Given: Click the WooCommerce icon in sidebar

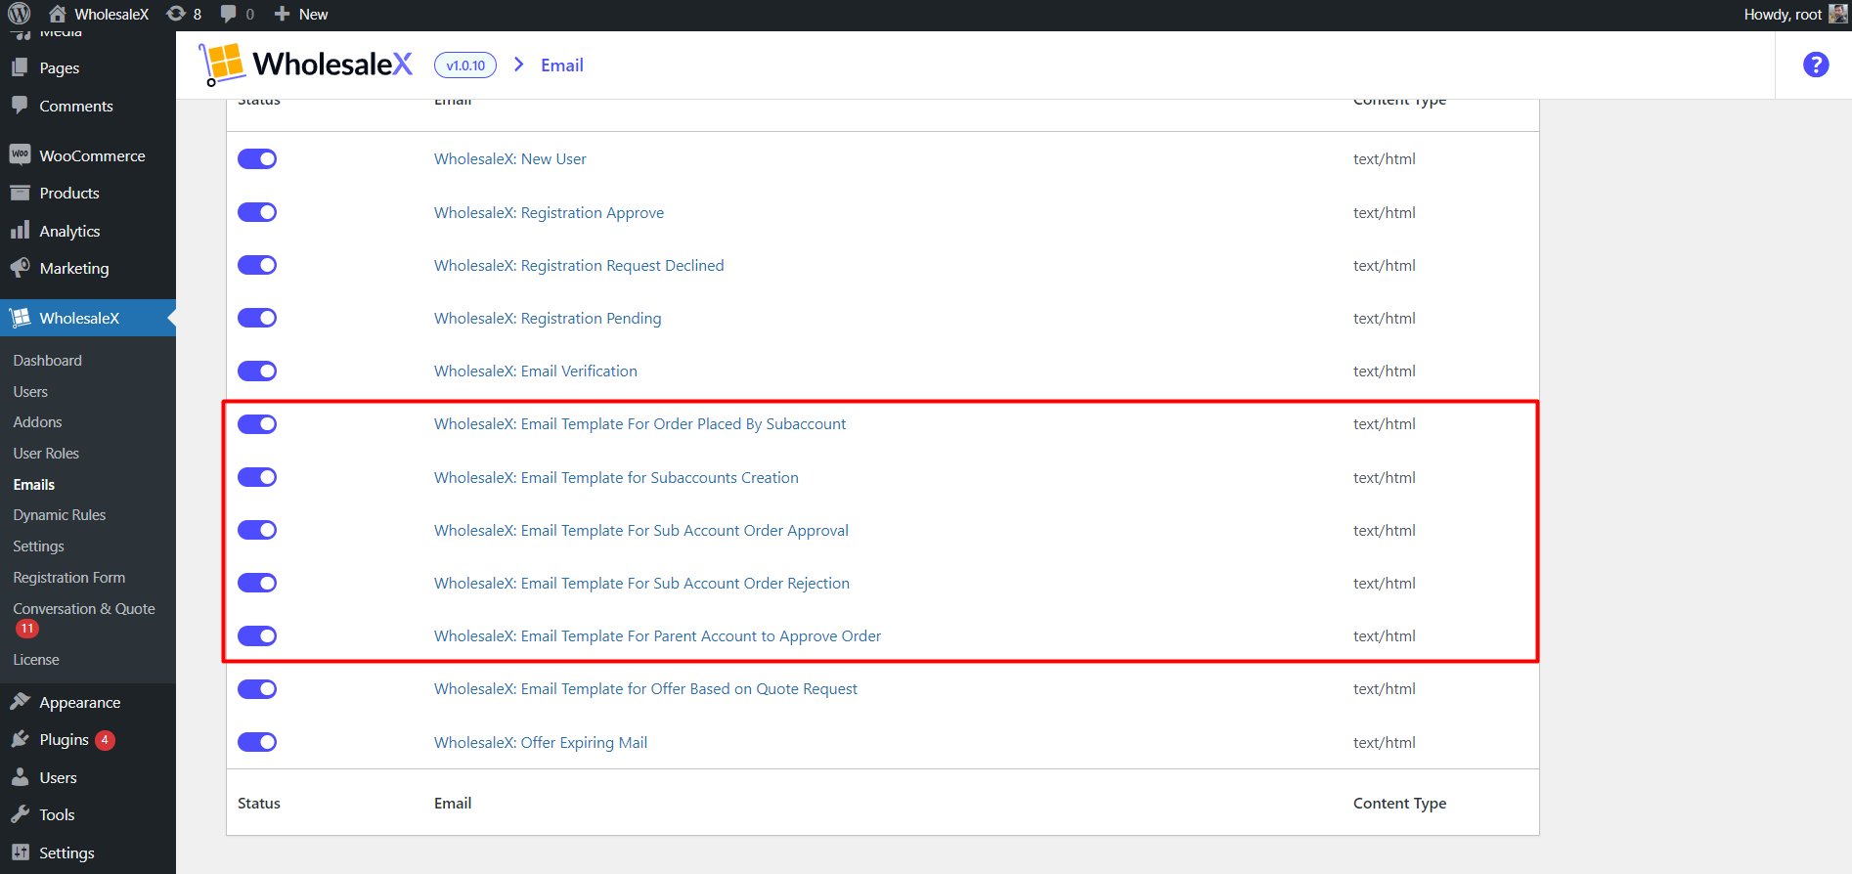Looking at the screenshot, I should 20,155.
